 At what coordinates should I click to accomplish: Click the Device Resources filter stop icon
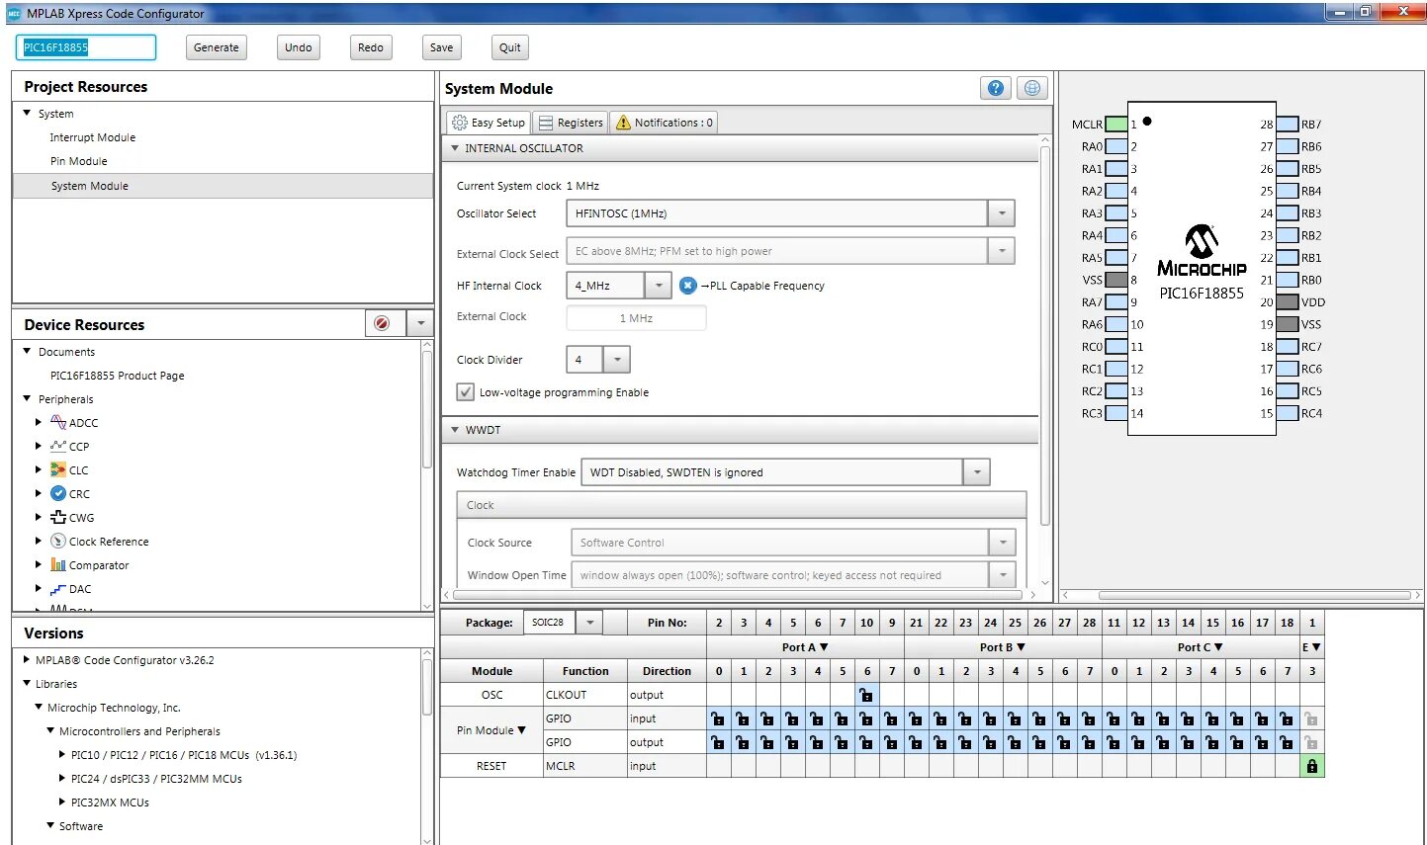point(382,323)
